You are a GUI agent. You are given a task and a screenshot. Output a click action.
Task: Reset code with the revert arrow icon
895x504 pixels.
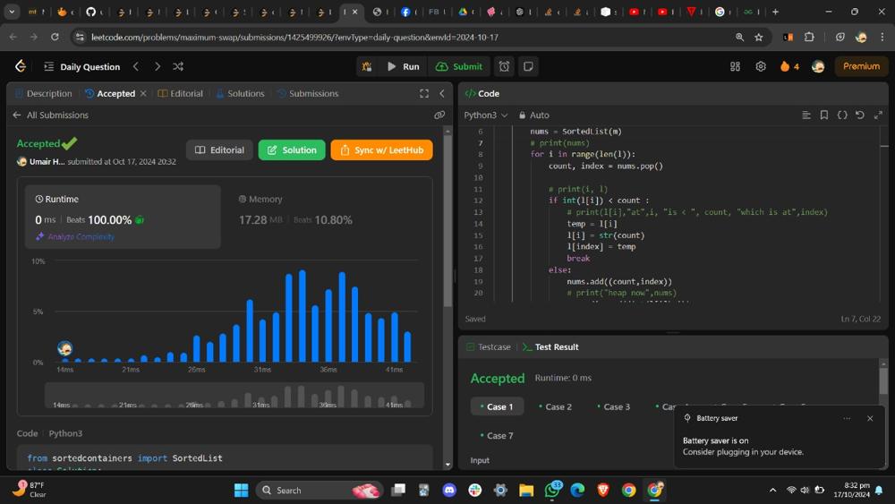860,115
